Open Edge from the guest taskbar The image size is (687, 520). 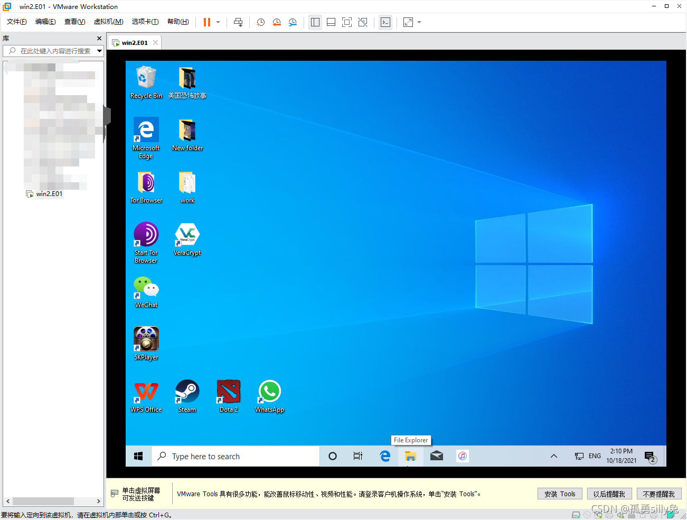point(385,456)
